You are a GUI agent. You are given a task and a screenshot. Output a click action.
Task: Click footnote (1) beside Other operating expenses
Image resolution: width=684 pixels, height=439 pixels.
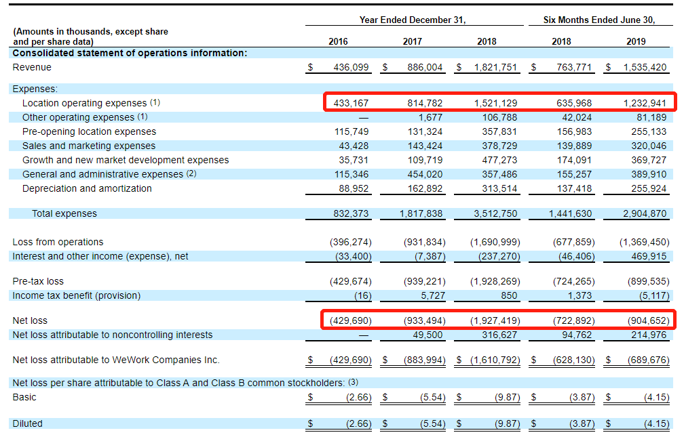click(x=142, y=117)
